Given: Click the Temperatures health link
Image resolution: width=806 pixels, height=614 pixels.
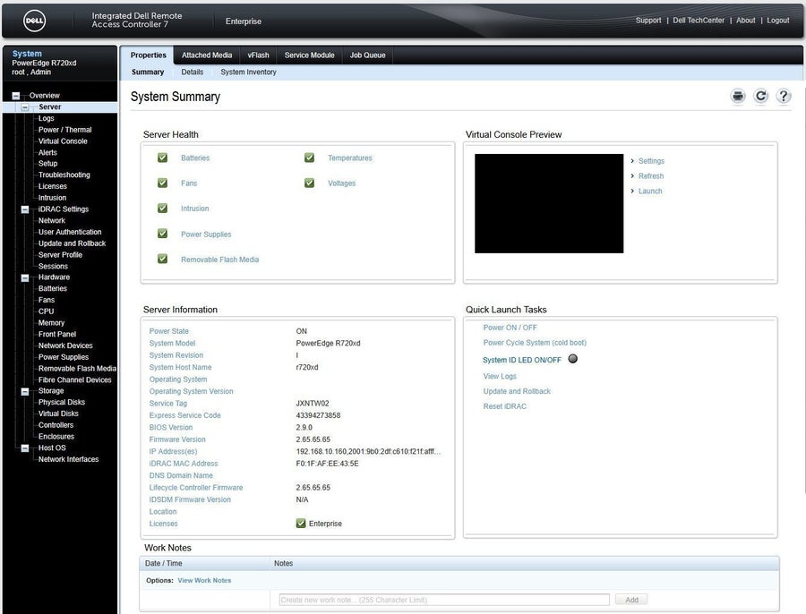Looking at the screenshot, I should point(350,158).
